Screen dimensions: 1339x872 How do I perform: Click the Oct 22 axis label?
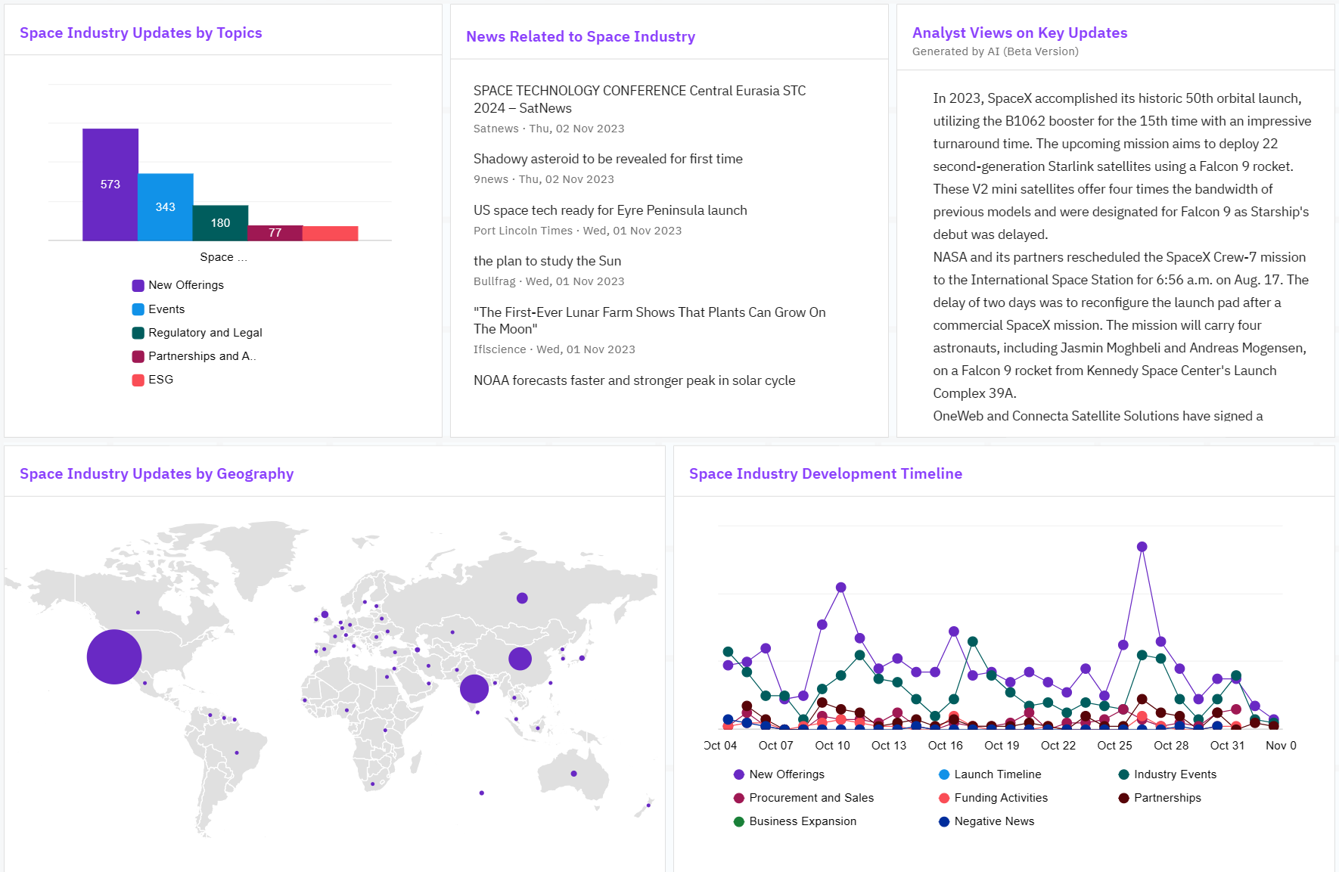pyautogui.click(x=1058, y=746)
